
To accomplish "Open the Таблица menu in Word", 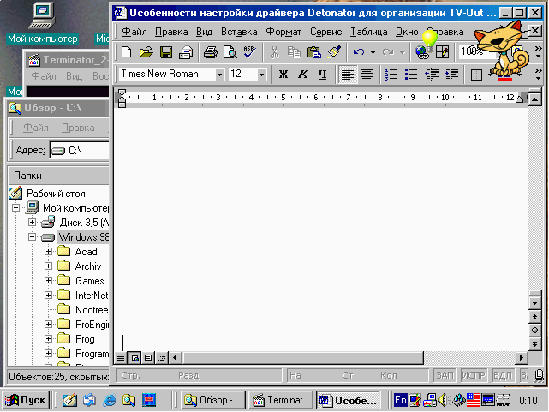I will click(x=369, y=32).
